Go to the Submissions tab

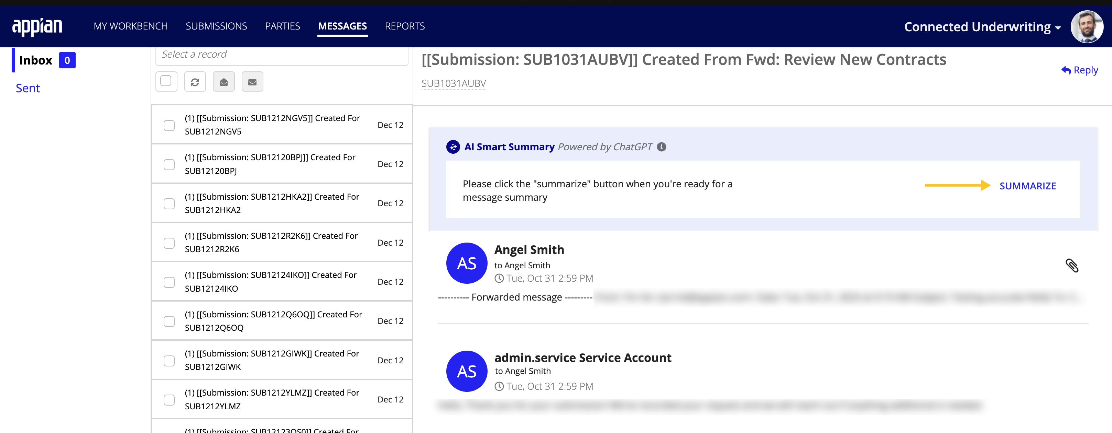tap(216, 26)
